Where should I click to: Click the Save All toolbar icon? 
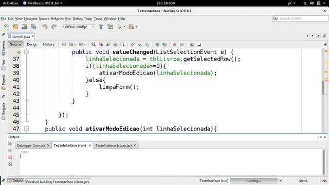tap(33, 27)
